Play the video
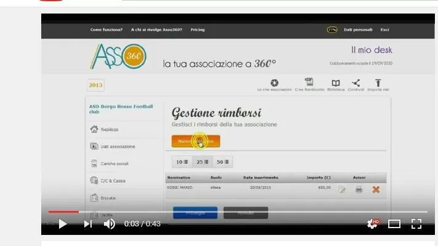This screenshot has height=246, width=438. (63, 224)
